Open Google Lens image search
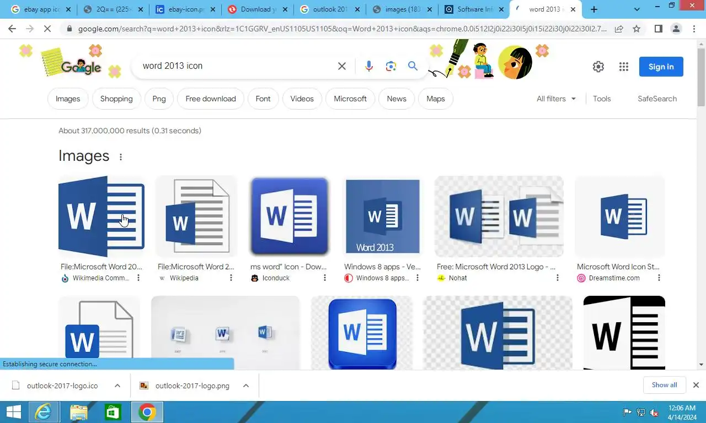Image resolution: width=706 pixels, height=423 pixels. pyautogui.click(x=391, y=66)
